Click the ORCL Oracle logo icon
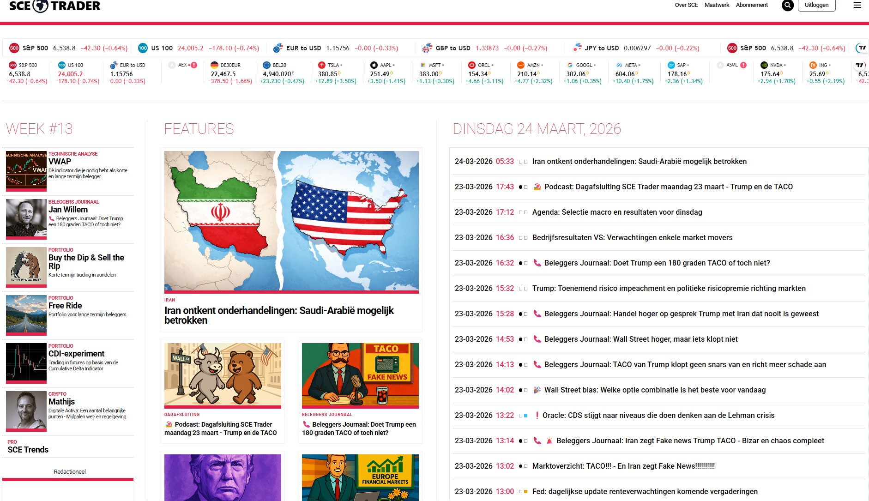Image resolution: width=869 pixels, height=501 pixels. (472, 65)
